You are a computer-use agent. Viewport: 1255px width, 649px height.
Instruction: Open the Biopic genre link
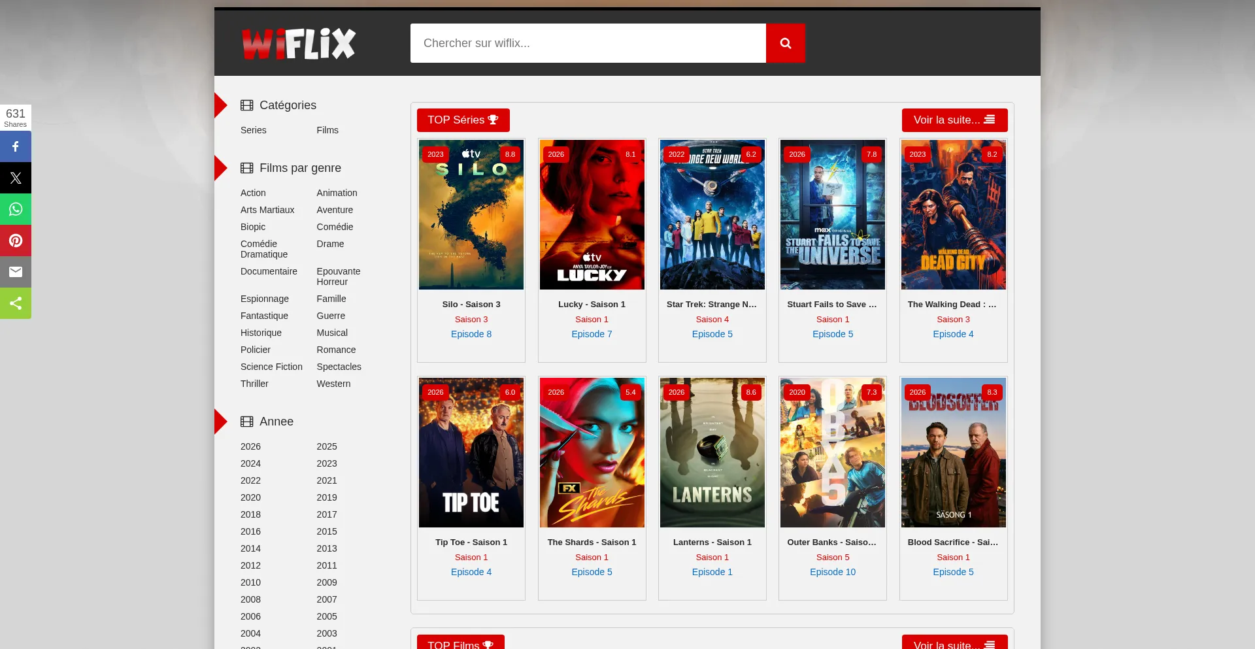[253, 227]
